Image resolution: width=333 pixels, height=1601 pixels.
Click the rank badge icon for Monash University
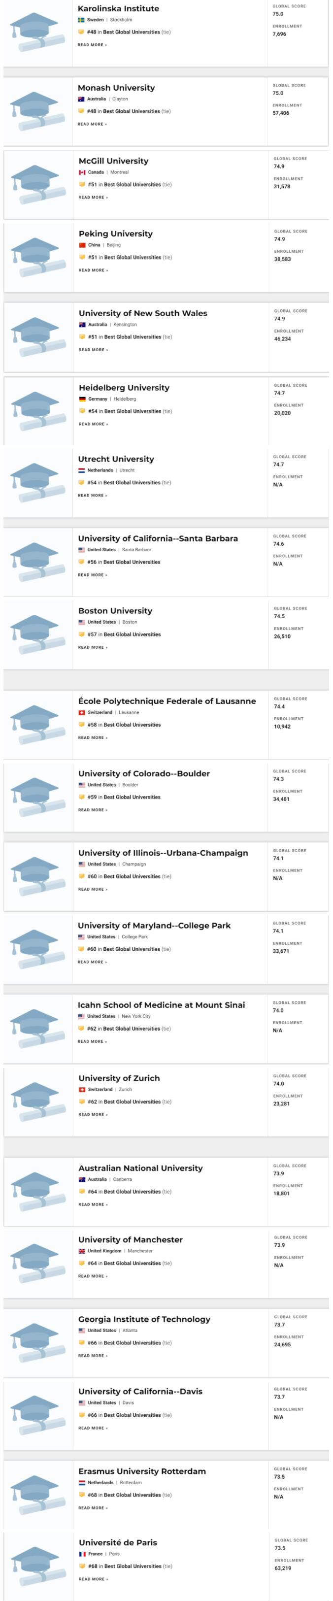click(81, 111)
